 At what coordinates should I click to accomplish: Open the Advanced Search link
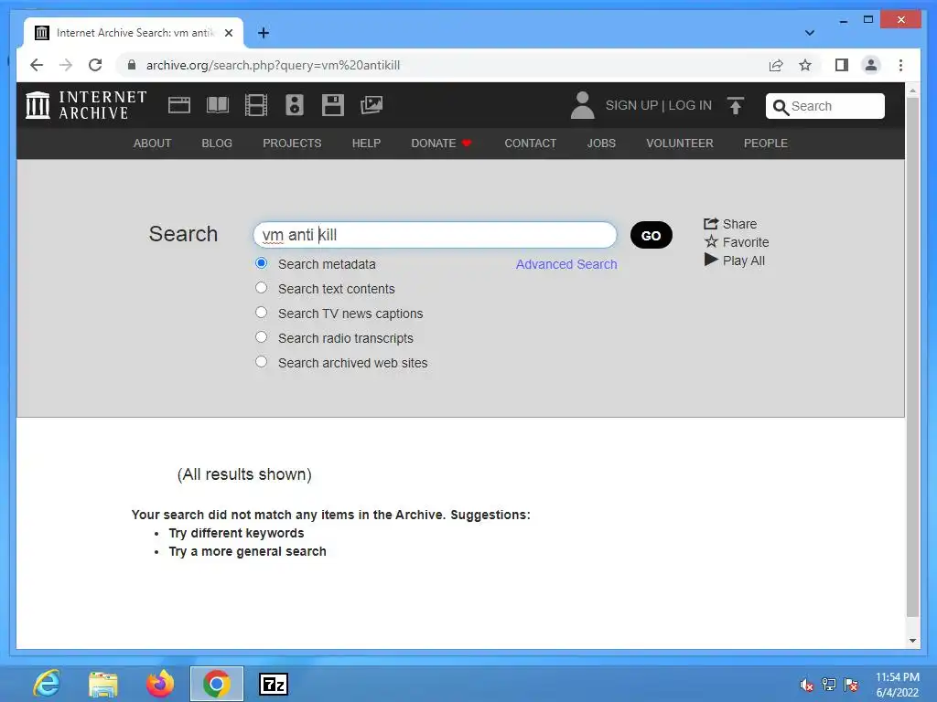coord(566,264)
